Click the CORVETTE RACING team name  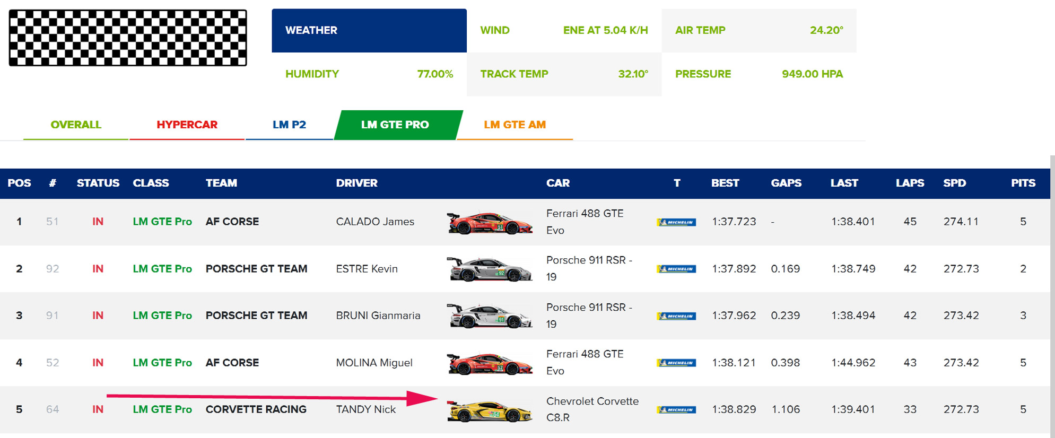click(x=256, y=409)
